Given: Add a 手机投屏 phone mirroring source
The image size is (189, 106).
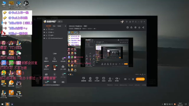Looking at the screenshot, I should coord(97,79).
